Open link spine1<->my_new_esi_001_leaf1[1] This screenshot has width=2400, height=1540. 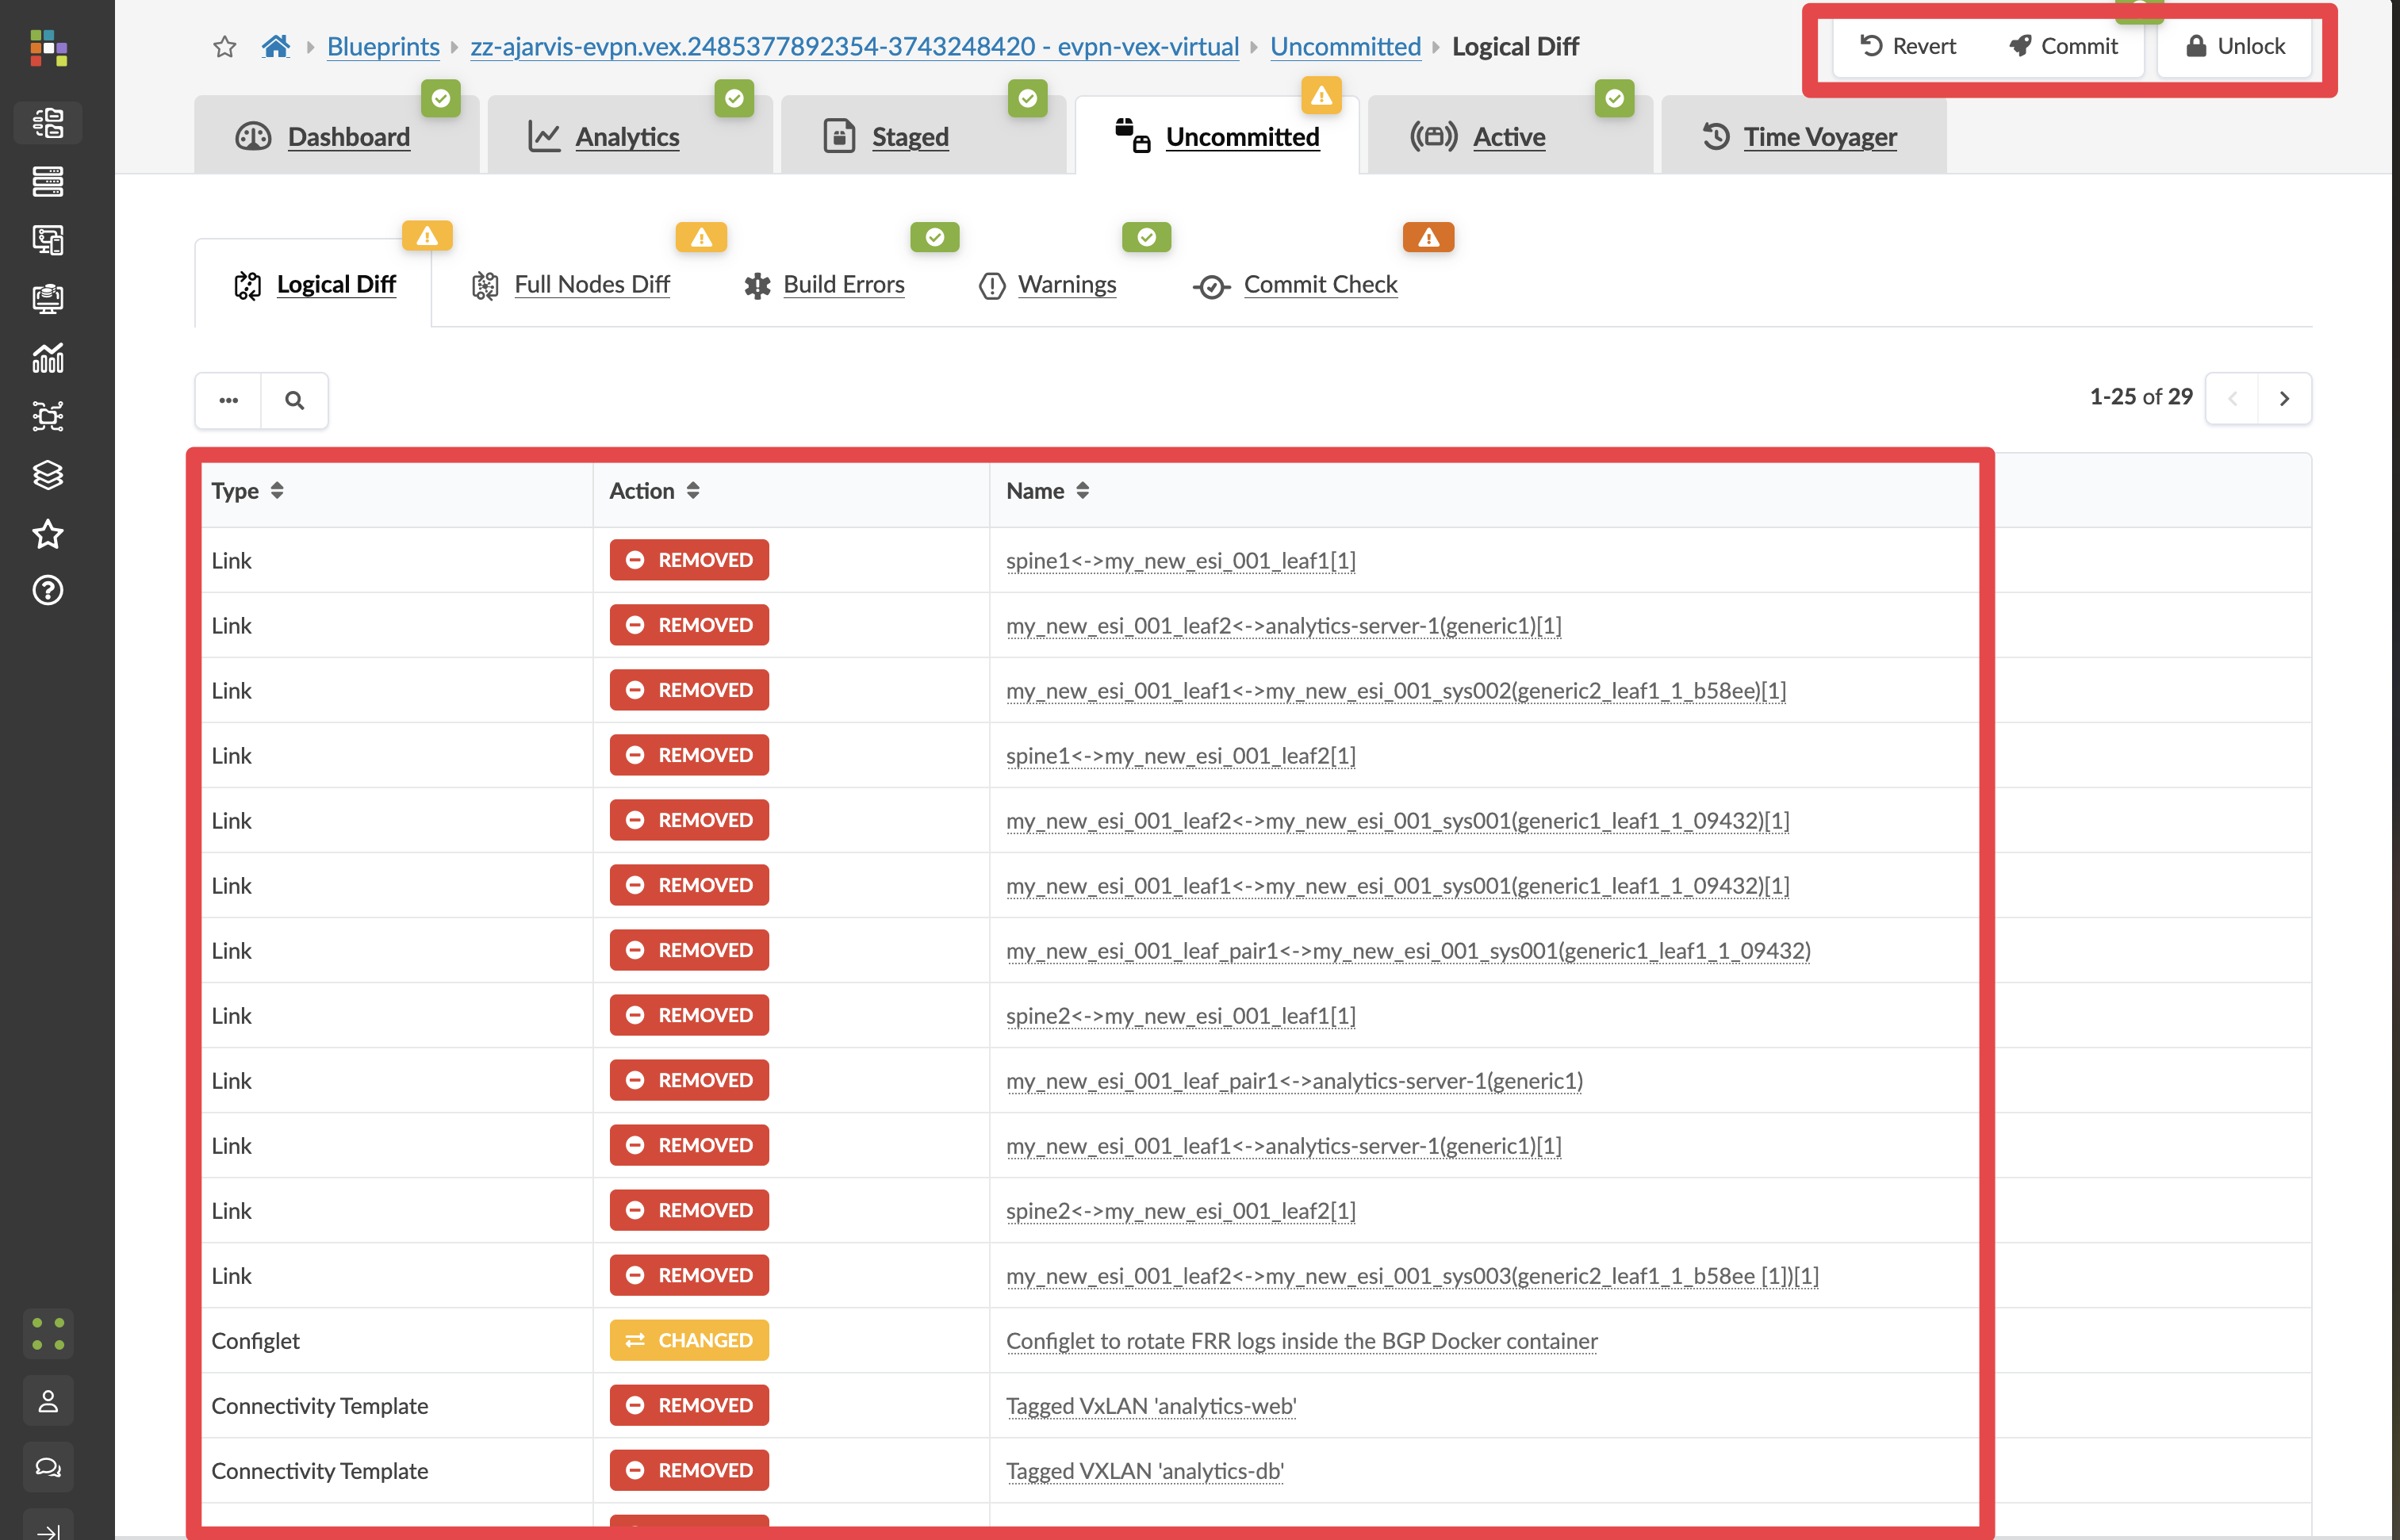coord(1180,561)
